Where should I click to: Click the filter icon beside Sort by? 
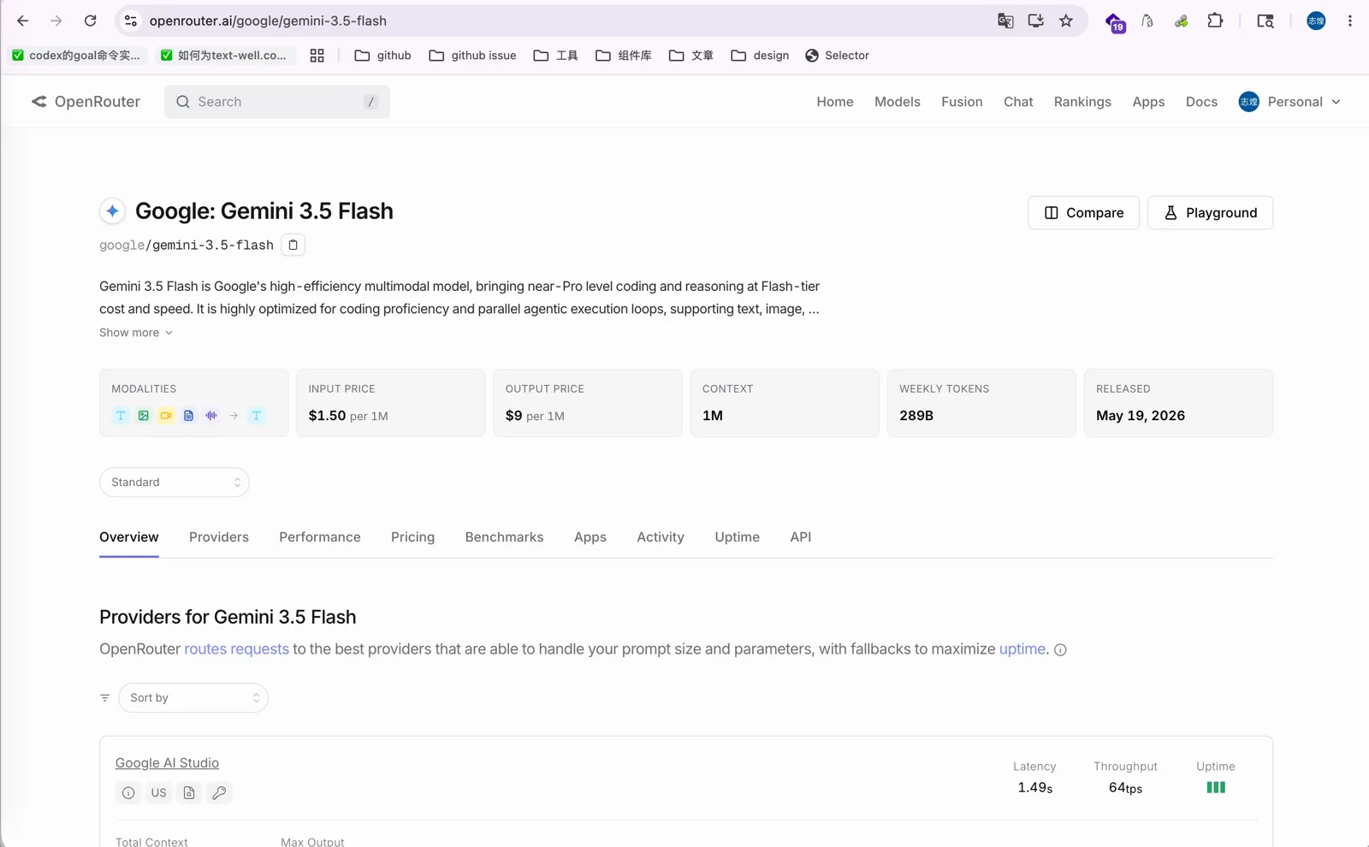click(104, 698)
